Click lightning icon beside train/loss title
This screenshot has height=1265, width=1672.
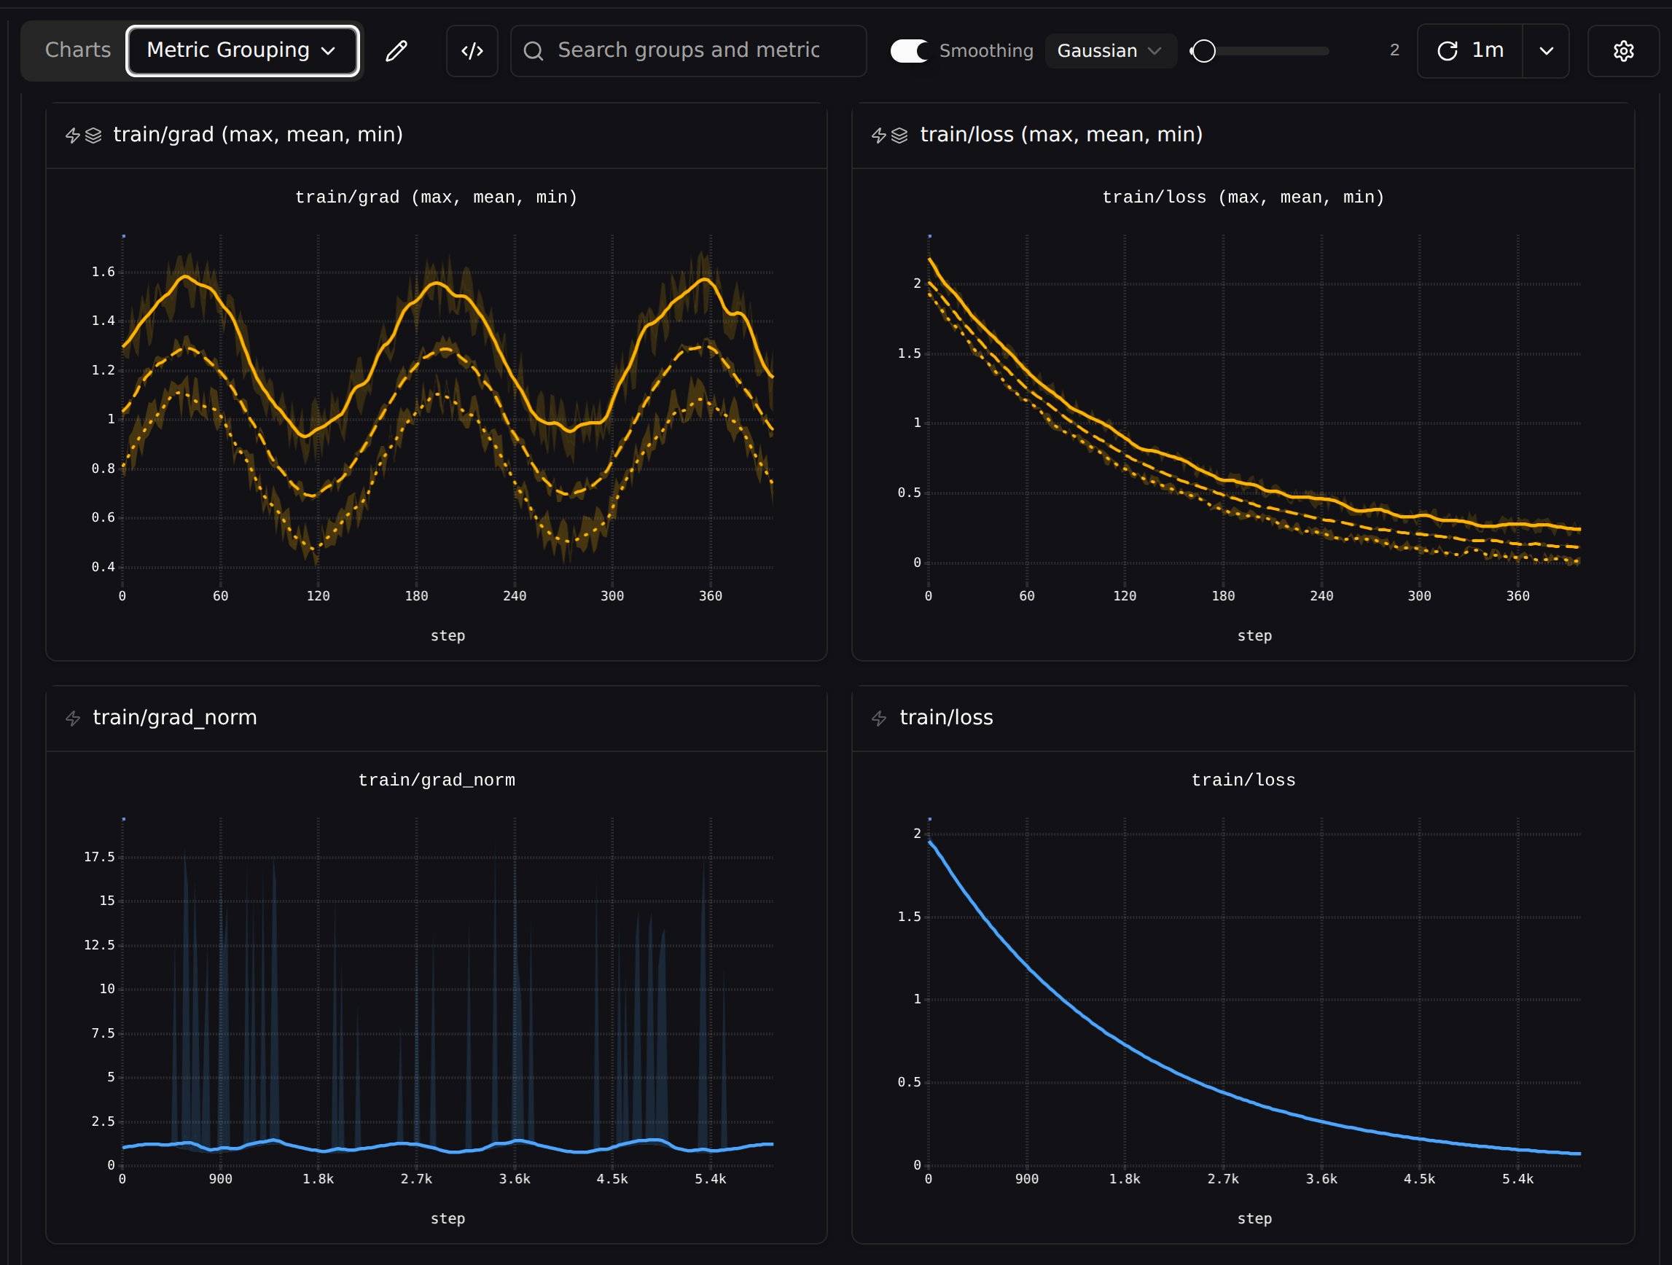[x=878, y=718]
